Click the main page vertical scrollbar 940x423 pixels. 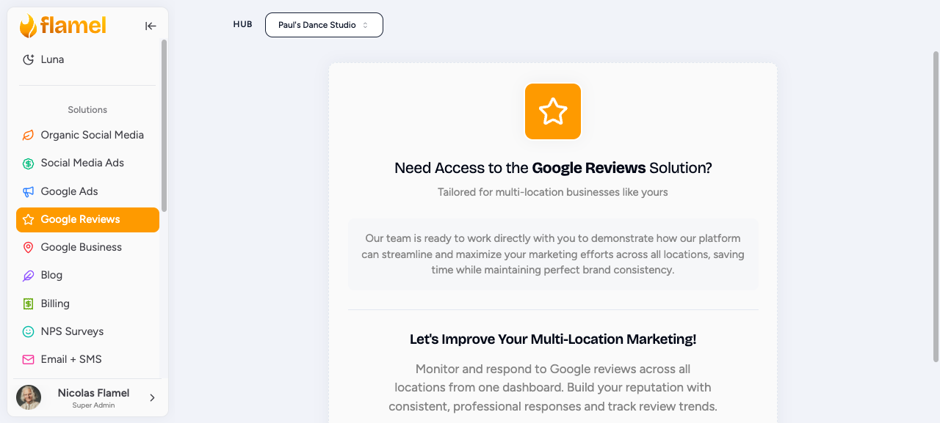click(x=936, y=206)
